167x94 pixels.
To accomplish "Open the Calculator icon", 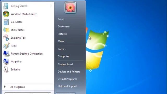I will tap(6, 22).
